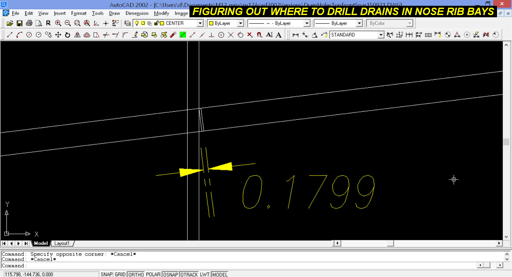Start the Linear Dimension tool
This screenshot has height=277, width=512.
295,35
